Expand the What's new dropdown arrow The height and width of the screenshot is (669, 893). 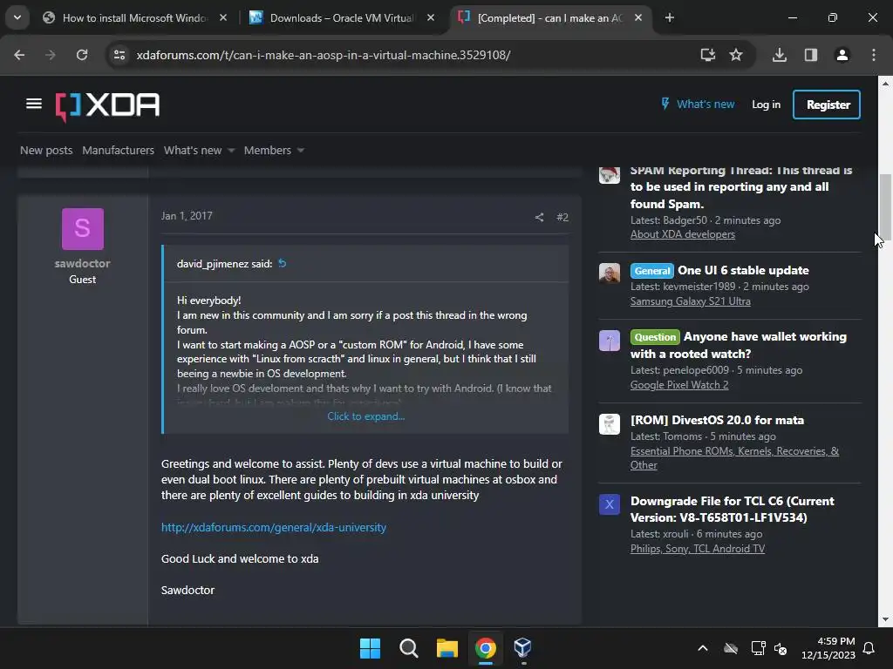tap(230, 150)
